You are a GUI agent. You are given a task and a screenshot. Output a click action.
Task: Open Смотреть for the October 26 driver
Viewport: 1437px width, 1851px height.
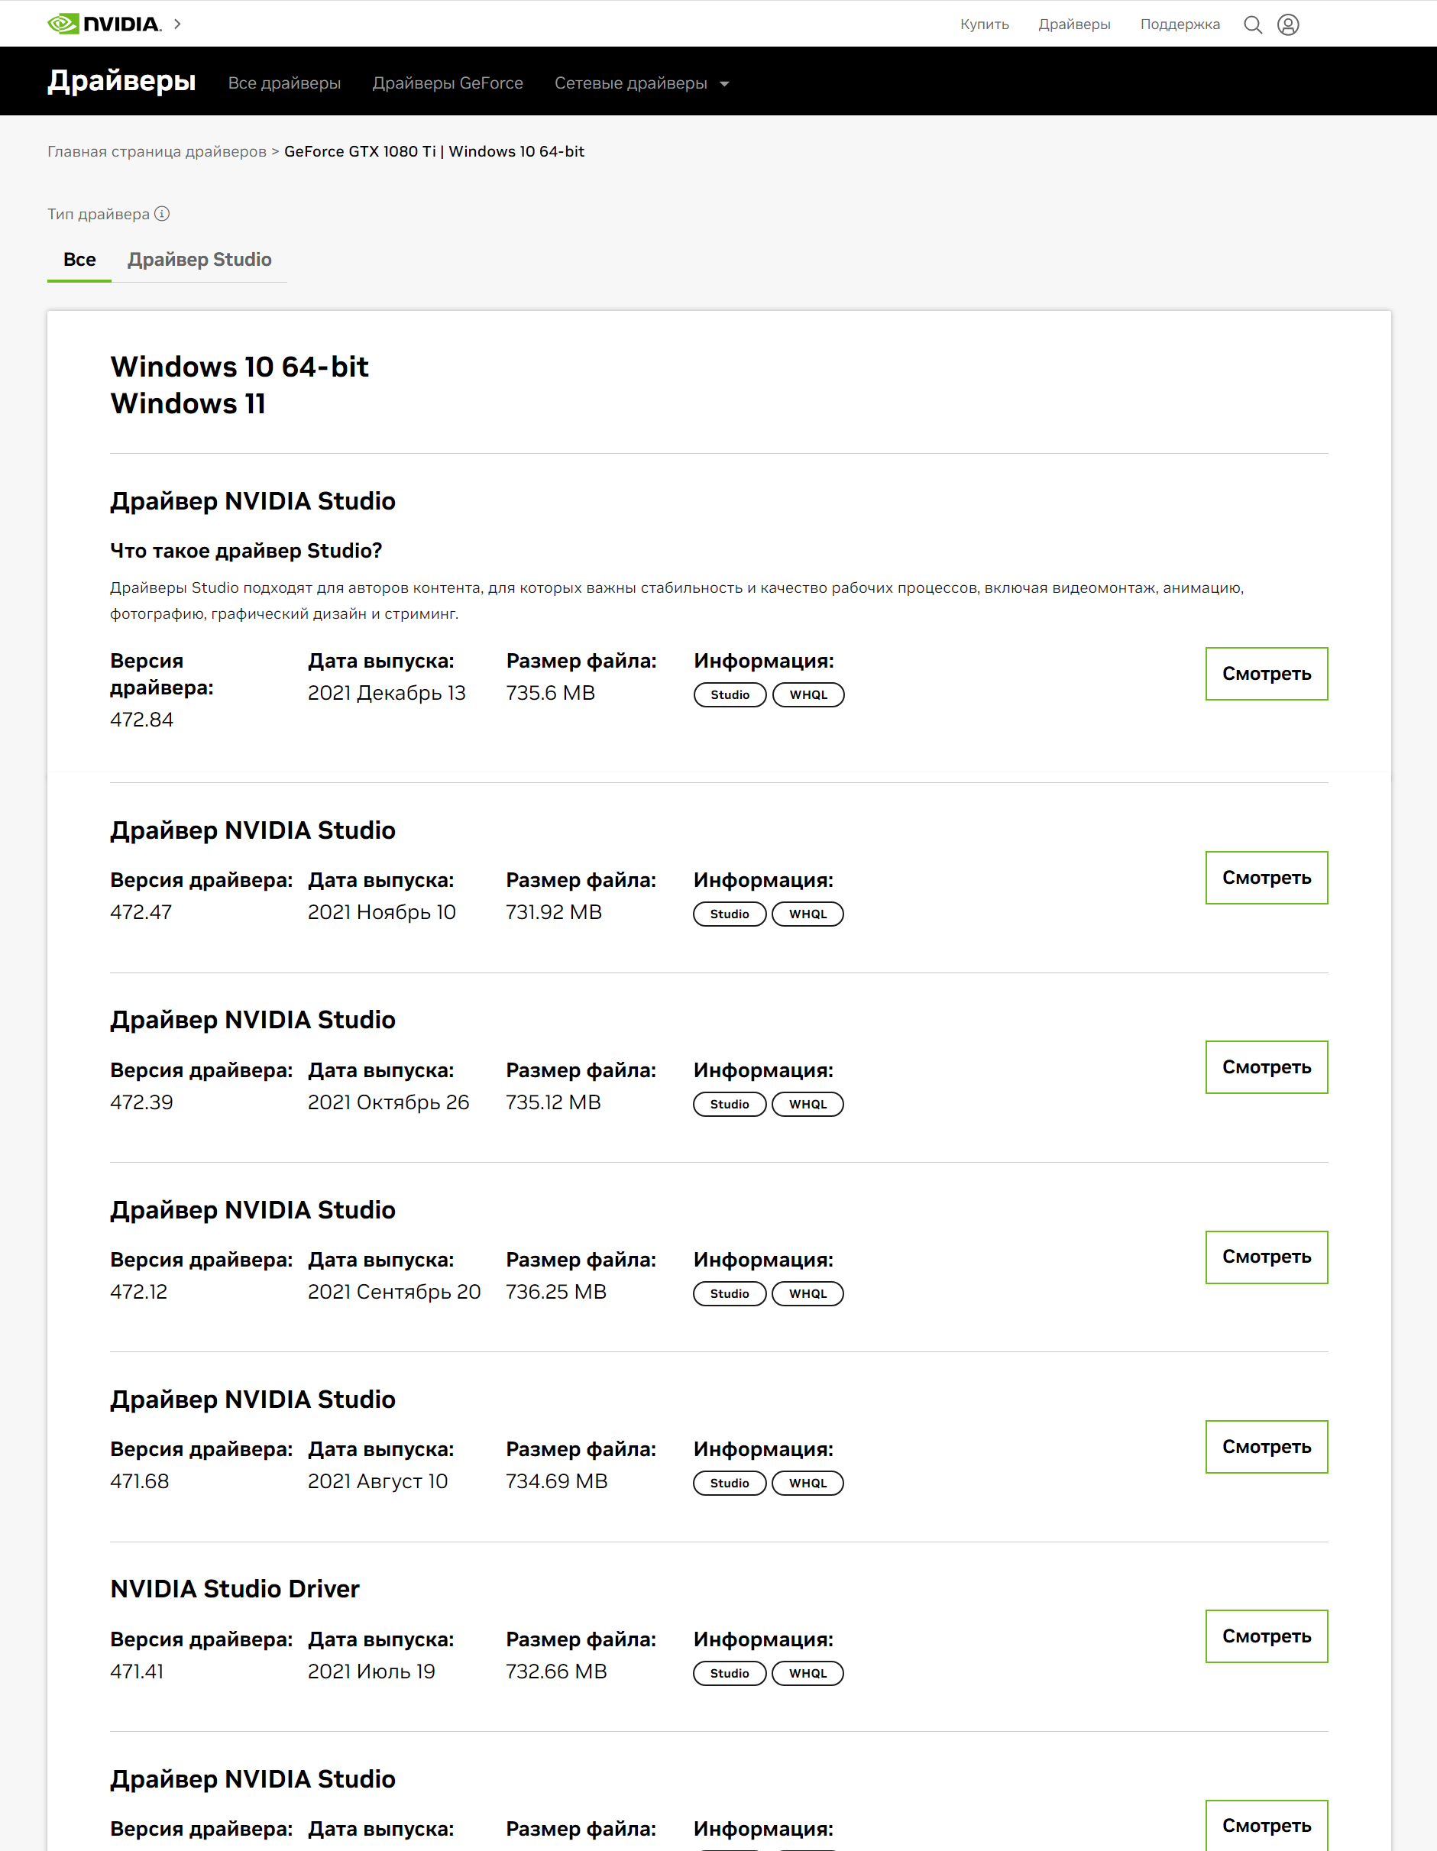pyautogui.click(x=1266, y=1067)
